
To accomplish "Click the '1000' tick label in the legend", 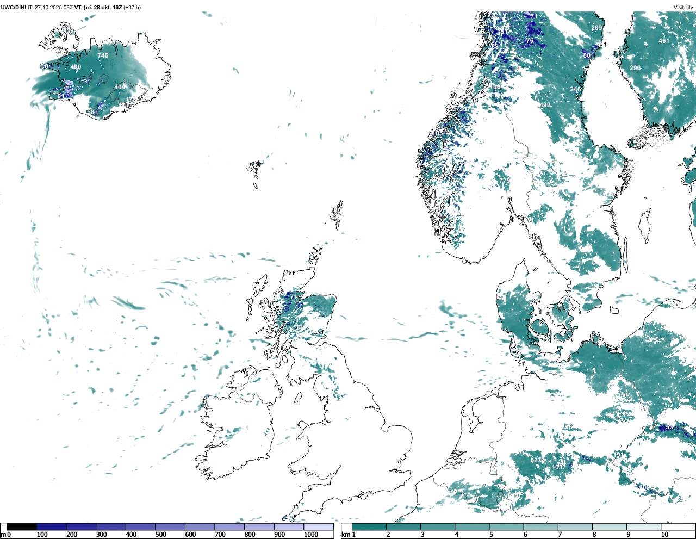I will point(311,535).
